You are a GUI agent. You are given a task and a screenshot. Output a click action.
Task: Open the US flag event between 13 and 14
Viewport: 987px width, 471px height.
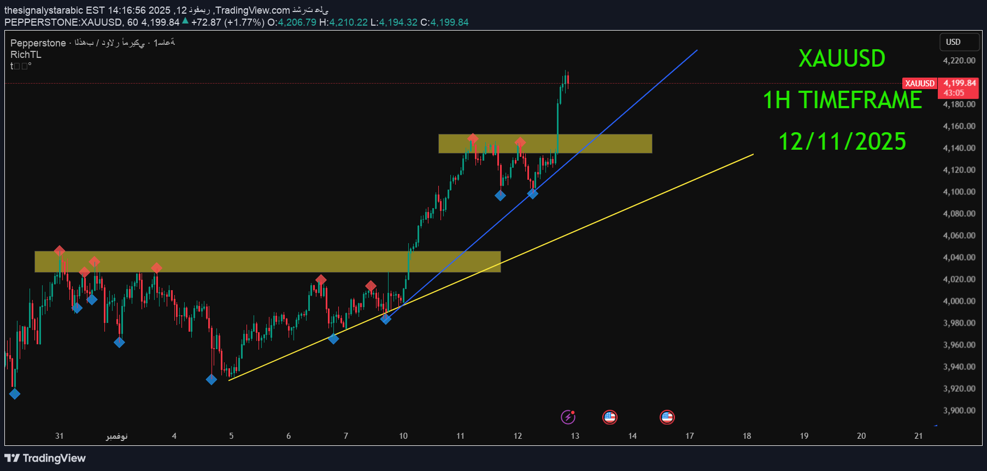pyautogui.click(x=609, y=417)
